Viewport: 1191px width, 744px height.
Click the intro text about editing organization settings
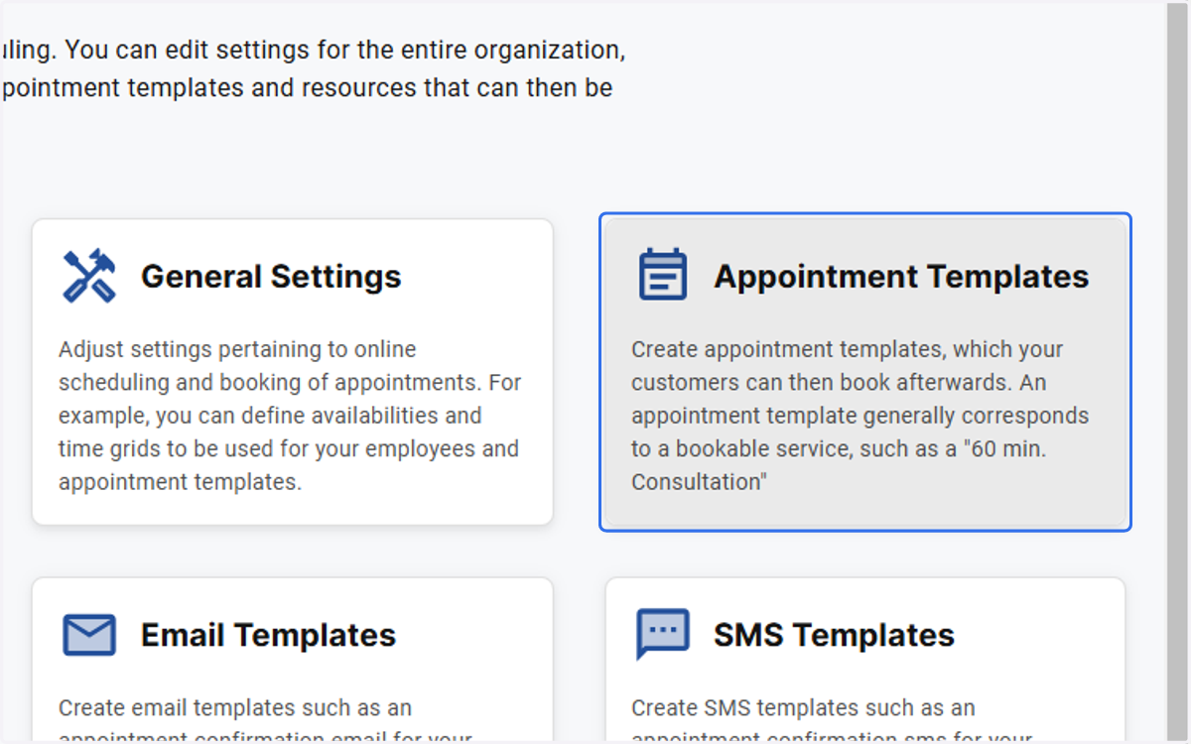(313, 68)
